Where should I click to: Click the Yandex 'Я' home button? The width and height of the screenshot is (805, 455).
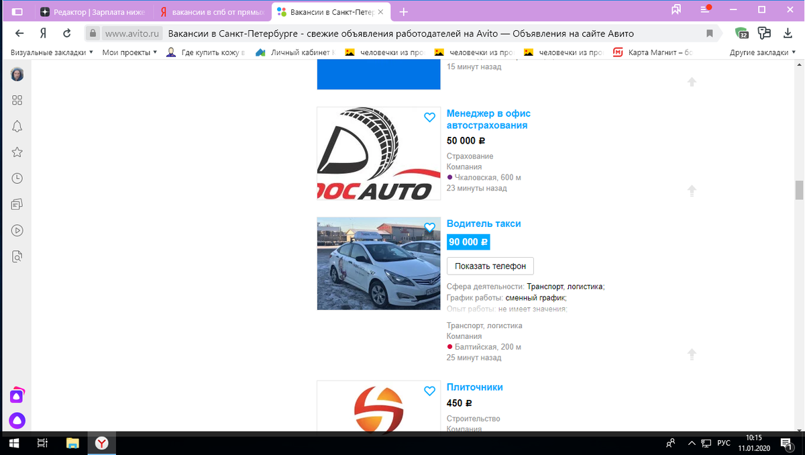pyautogui.click(x=43, y=34)
